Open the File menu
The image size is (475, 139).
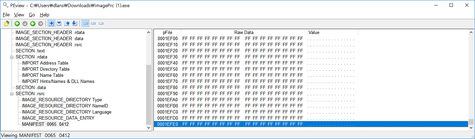pyautogui.click(x=6, y=15)
